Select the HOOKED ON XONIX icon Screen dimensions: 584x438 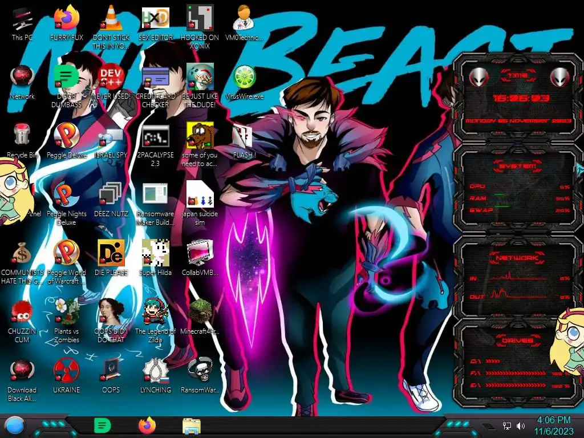200,27
